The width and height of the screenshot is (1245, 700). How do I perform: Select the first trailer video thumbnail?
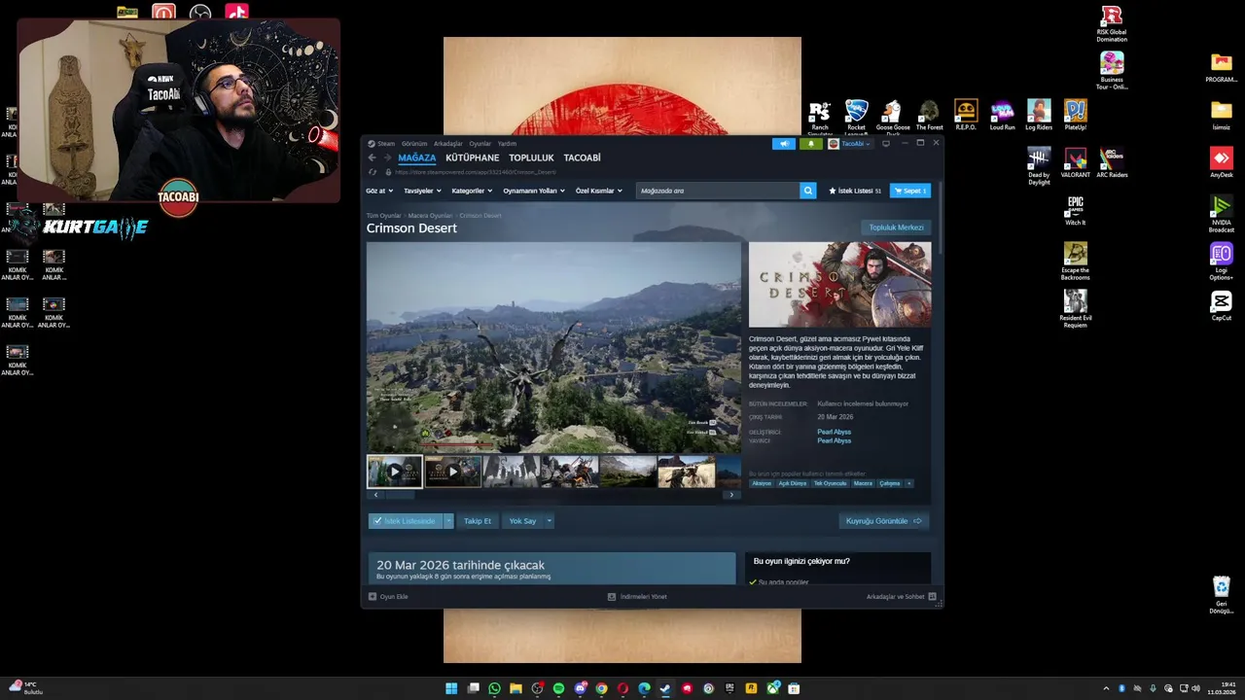tap(395, 471)
